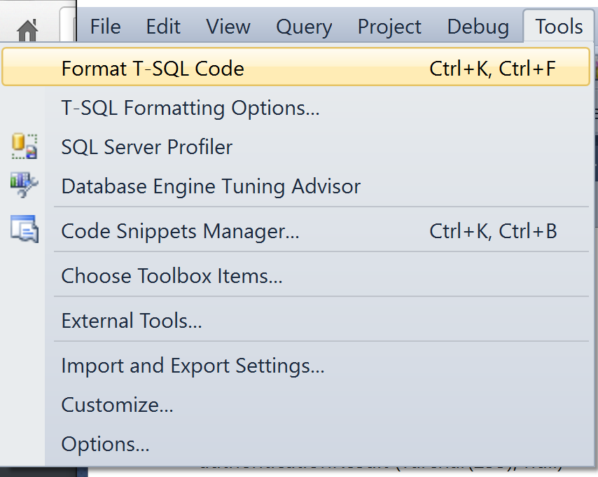Viewport: 598px width, 477px height.
Task: Click the Database Engine Tuning Advisor icon
Action: click(24, 185)
